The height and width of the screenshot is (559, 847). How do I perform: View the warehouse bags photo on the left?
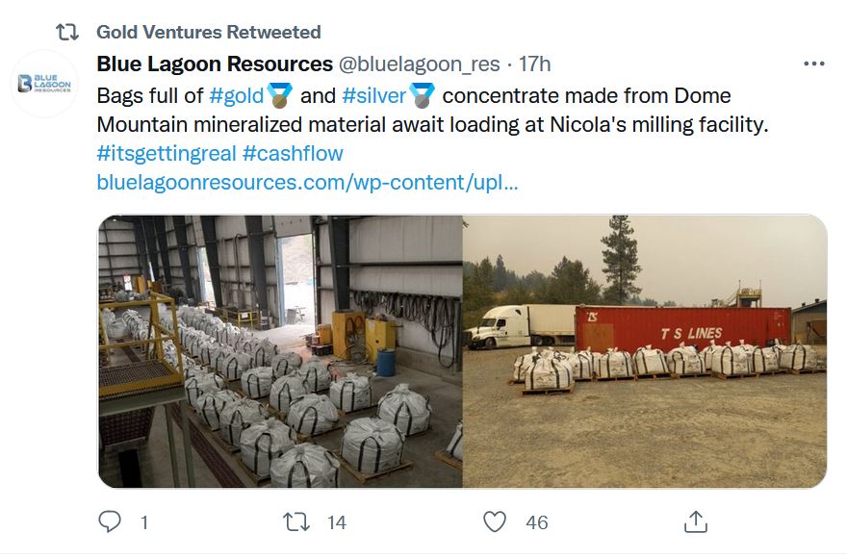click(x=280, y=351)
